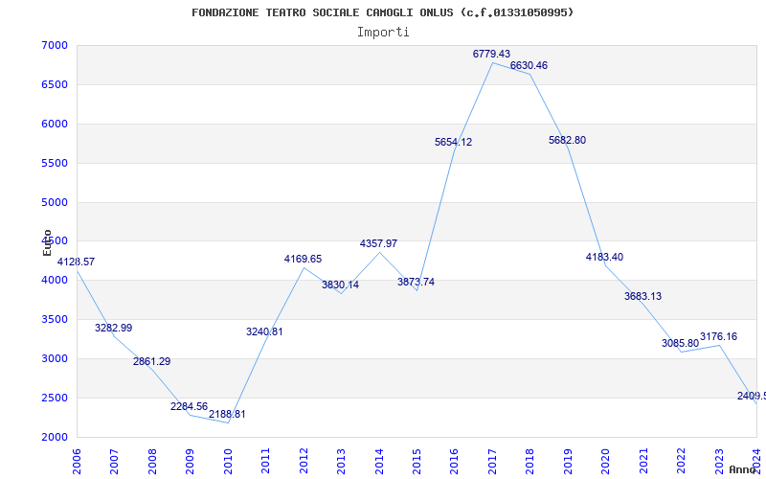Click the y-axis tick 6500
766x479 pixels.
[x=54, y=84]
